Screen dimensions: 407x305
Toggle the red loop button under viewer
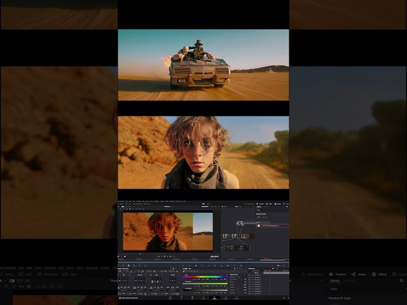click(x=174, y=257)
